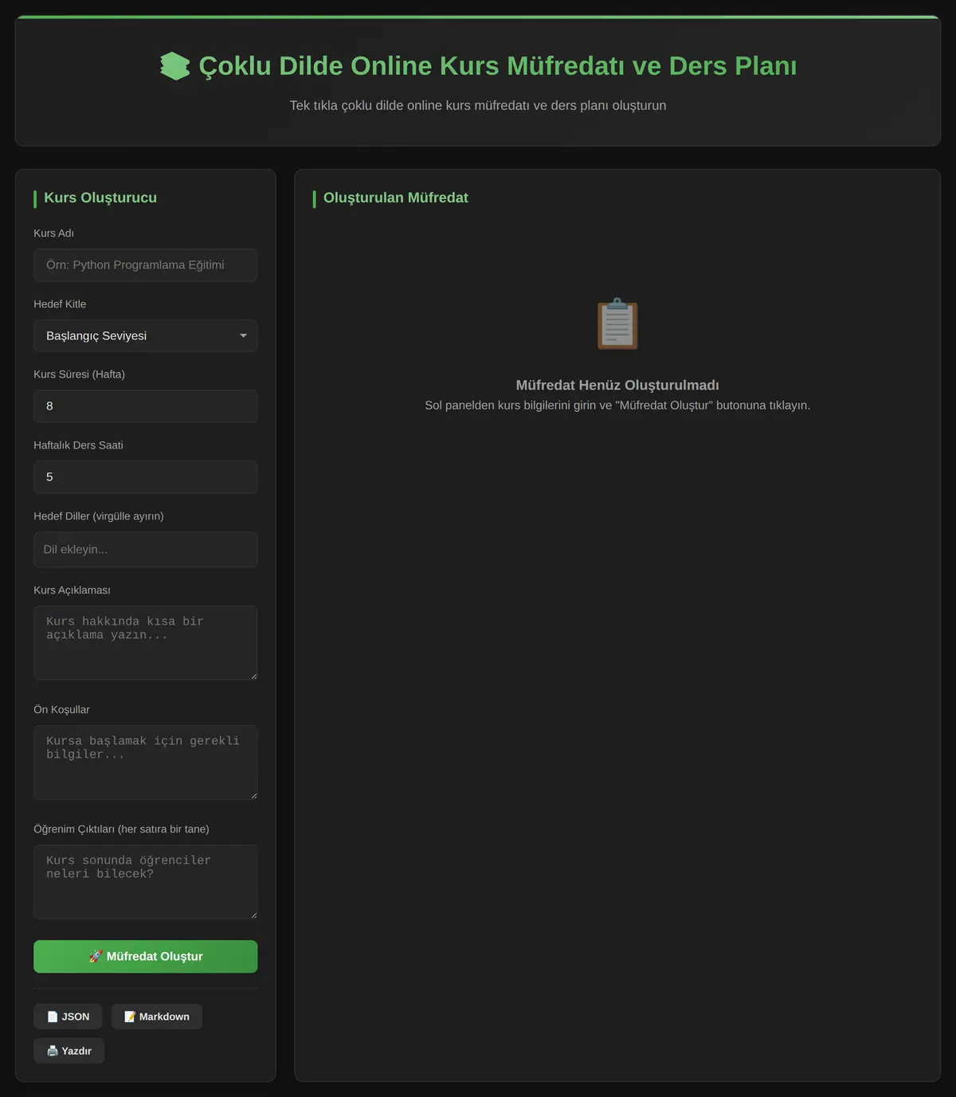Viewport: 956px width, 1097px height.
Task: Click the Hedef Kitle label
Action: [x=60, y=304]
